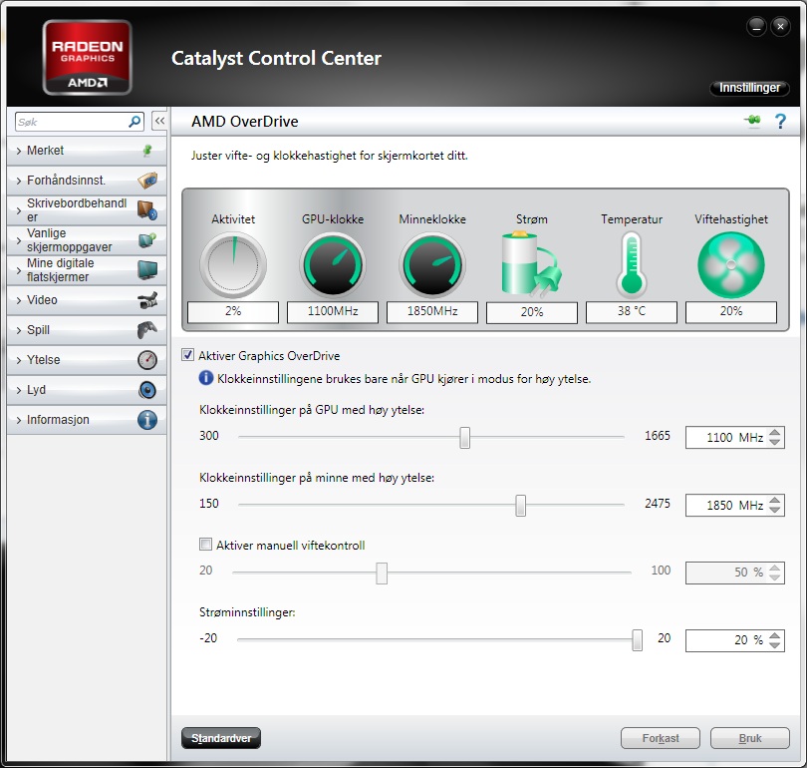807x768 pixels.
Task: Click the Innstillinger button
Action: 749,88
